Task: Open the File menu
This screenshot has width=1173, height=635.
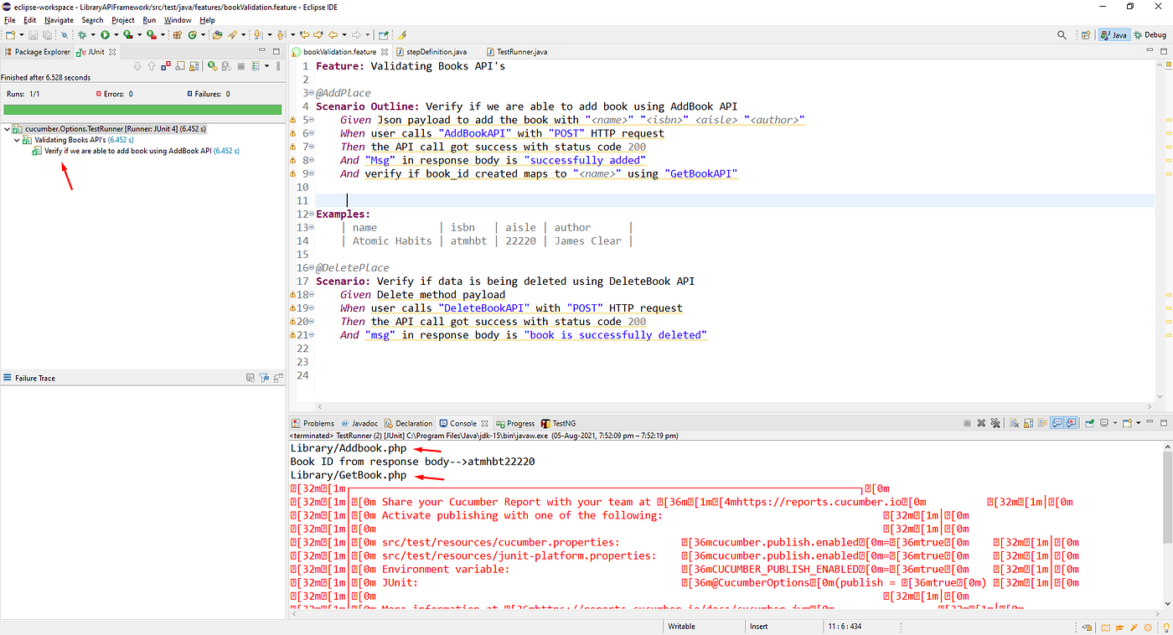Action: tap(9, 20)
